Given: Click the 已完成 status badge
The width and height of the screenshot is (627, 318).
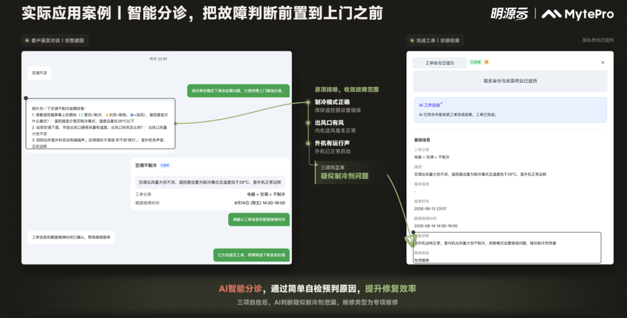Looking at the screenshot, I should click(475, 62).
